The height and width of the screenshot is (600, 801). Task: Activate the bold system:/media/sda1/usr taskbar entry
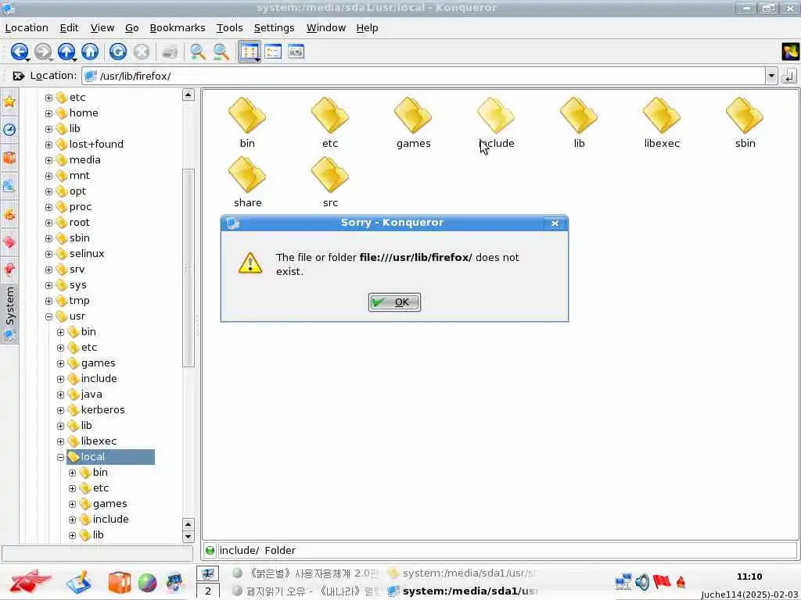463,591
